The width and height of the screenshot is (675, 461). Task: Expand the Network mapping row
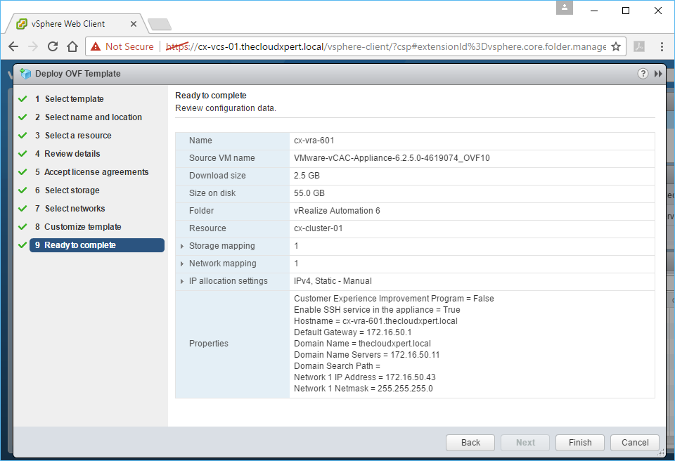[x=182, y=264]
